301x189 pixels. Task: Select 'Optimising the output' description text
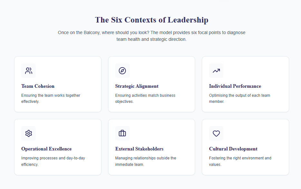point(240,98)
